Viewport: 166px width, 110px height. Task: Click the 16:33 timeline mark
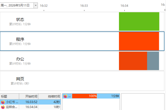(x=84, y=6)
